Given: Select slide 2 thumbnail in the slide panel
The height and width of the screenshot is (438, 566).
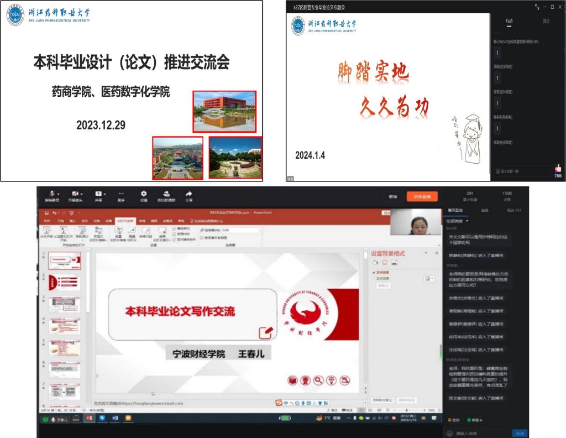Looking at the screenshot, I should point(65,283).
